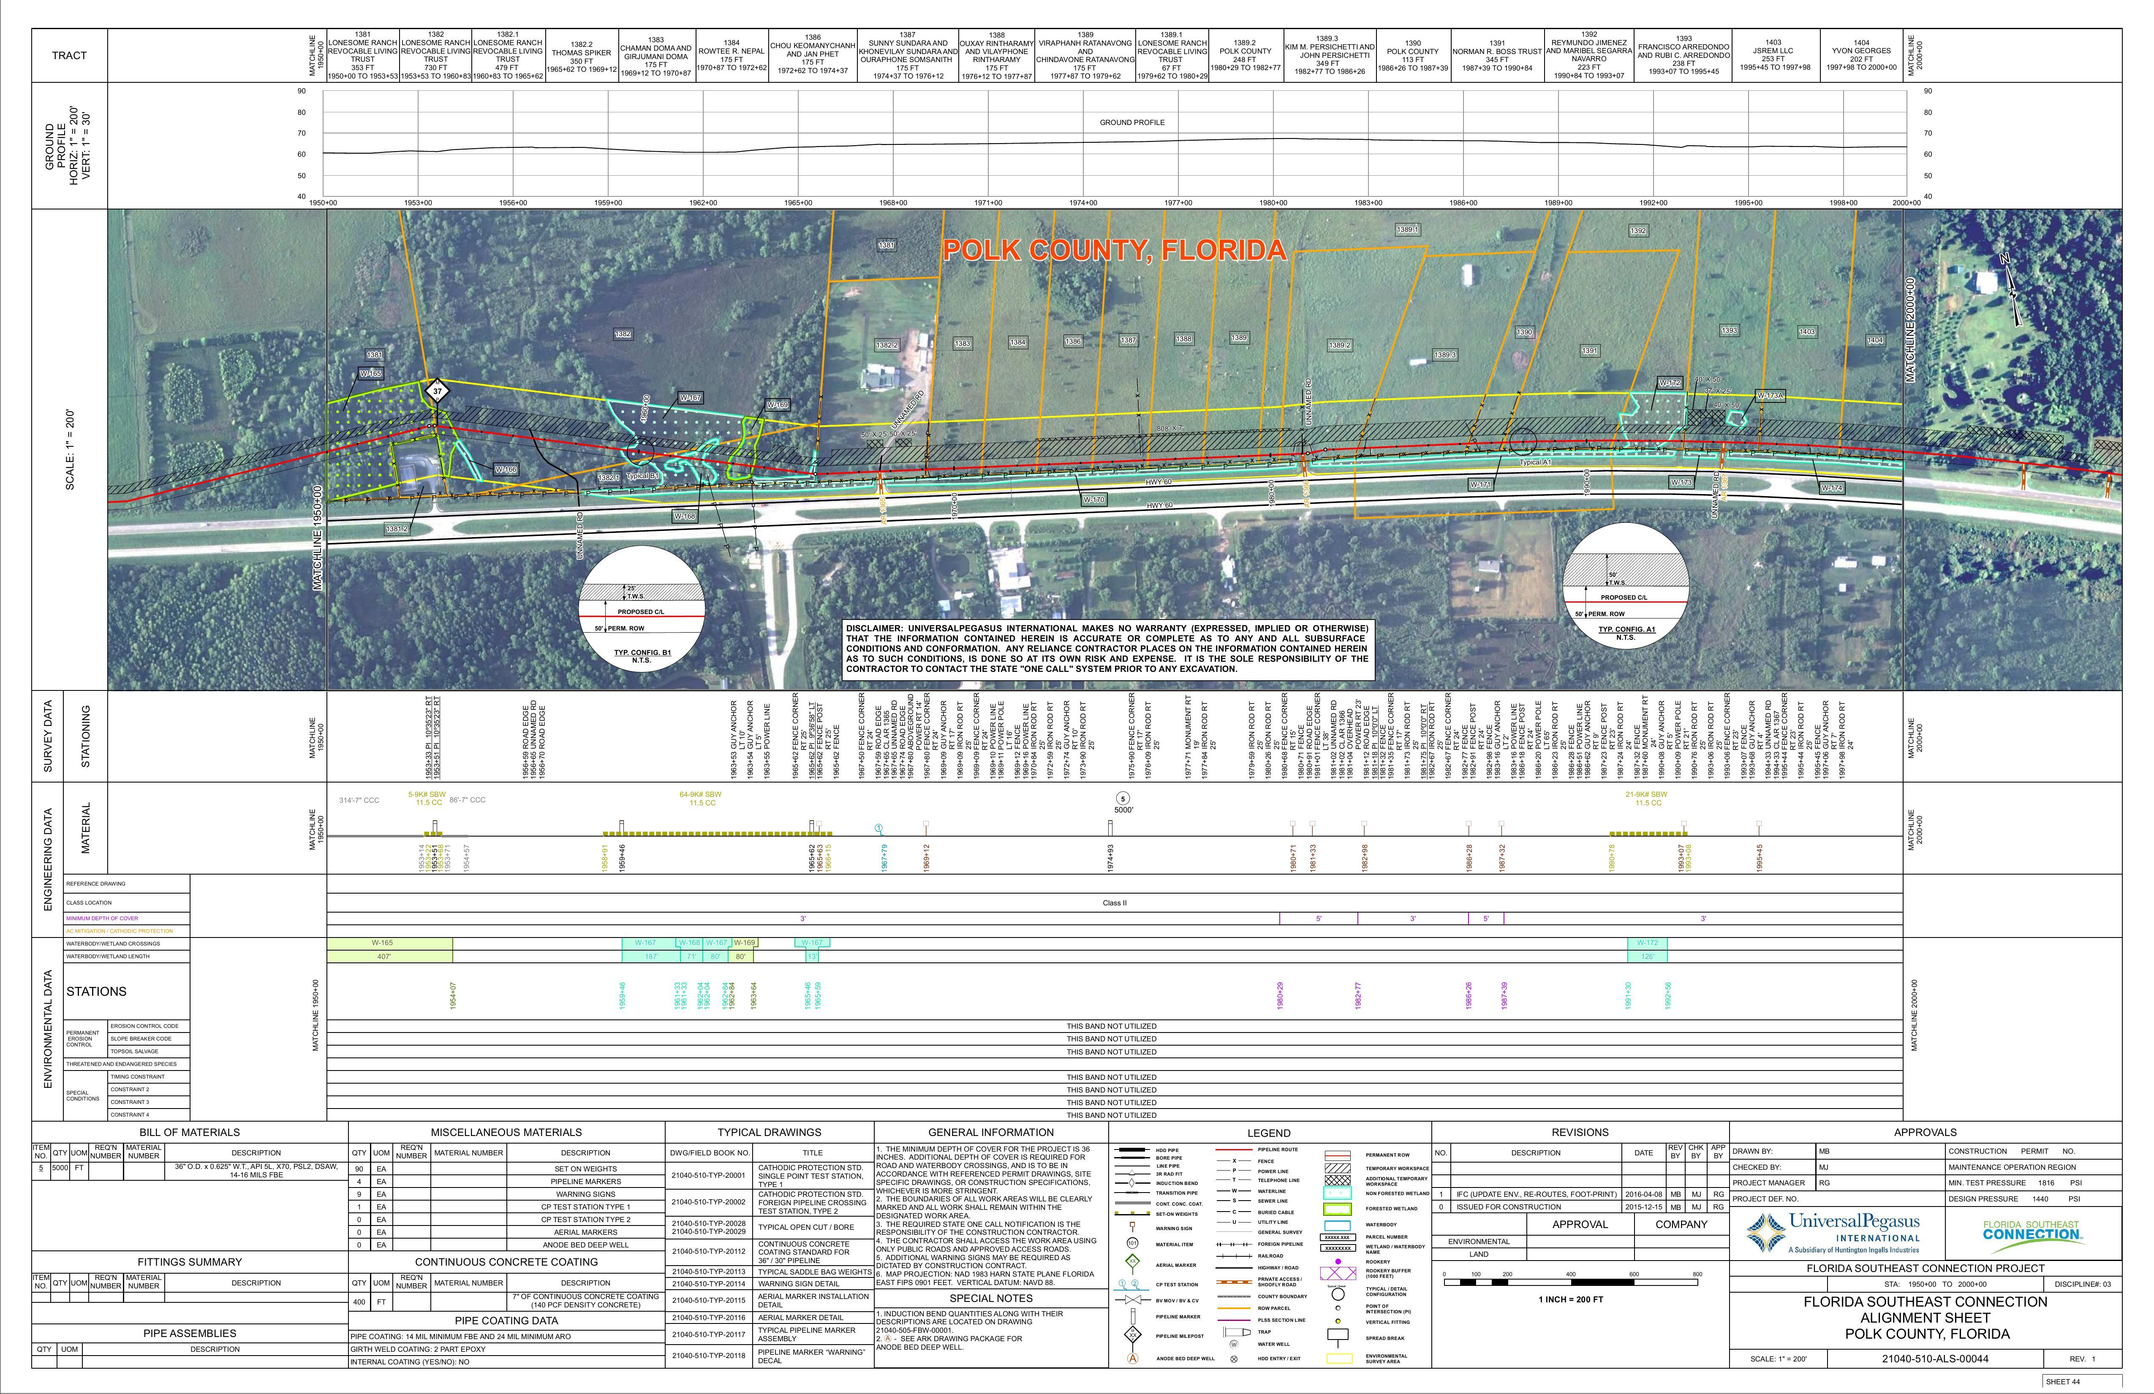Select the Aerial Marker diamond symbol
This screenshot has height=1394, width=2154.
pyautogui.click(x=1133, y=1262)
